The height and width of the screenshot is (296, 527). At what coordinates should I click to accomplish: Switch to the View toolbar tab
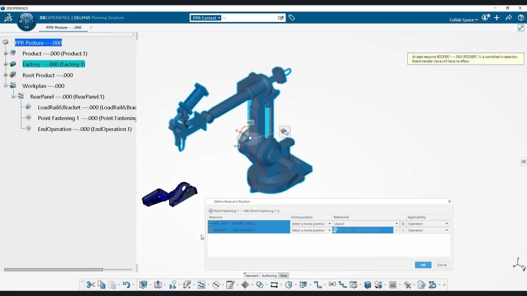(x=284, y=276)
